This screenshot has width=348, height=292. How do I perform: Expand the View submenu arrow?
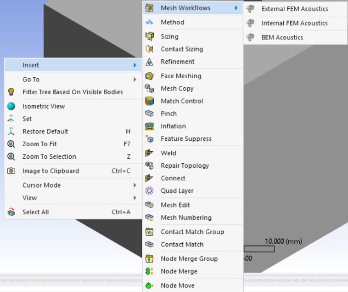[135, 198]
